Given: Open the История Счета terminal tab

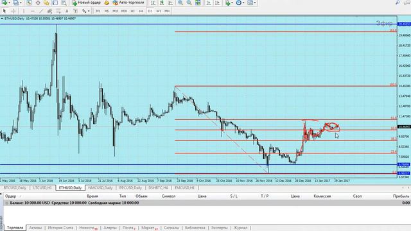Looking at the screenshot, I should (x=60, y=228).
